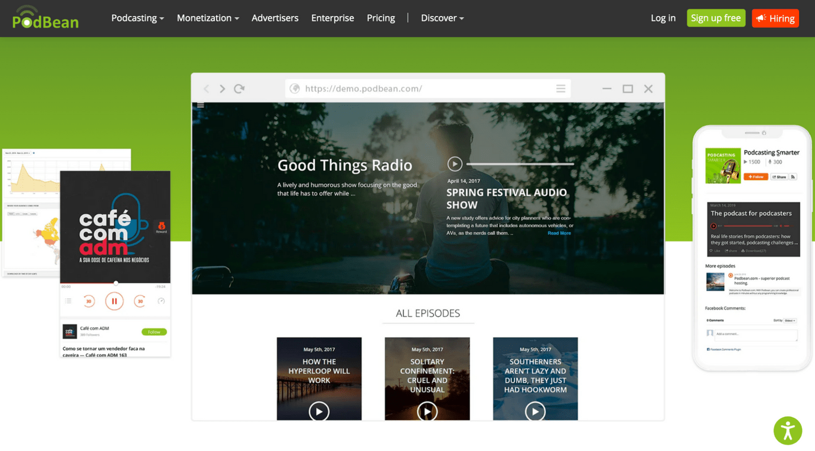This screenshot has width=815, height=451.
Task: Open the Read More link
Action: point(559,233)
